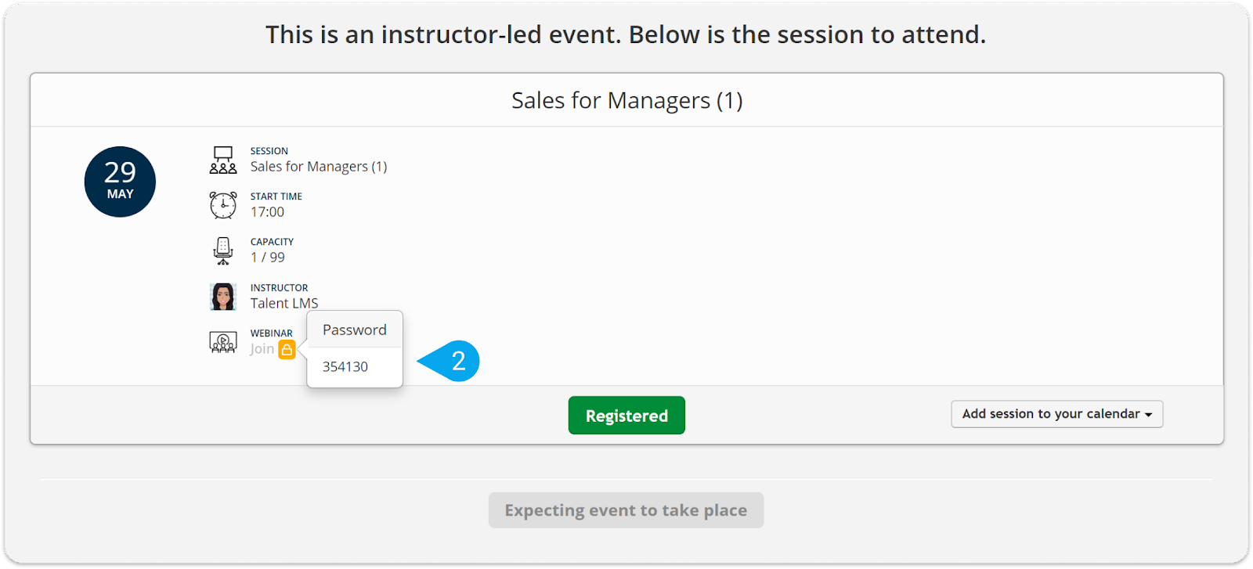The width and height of the screenshot is (1253, 569).
Task: Click the chair capacity icon
Action: coord(222,250)
